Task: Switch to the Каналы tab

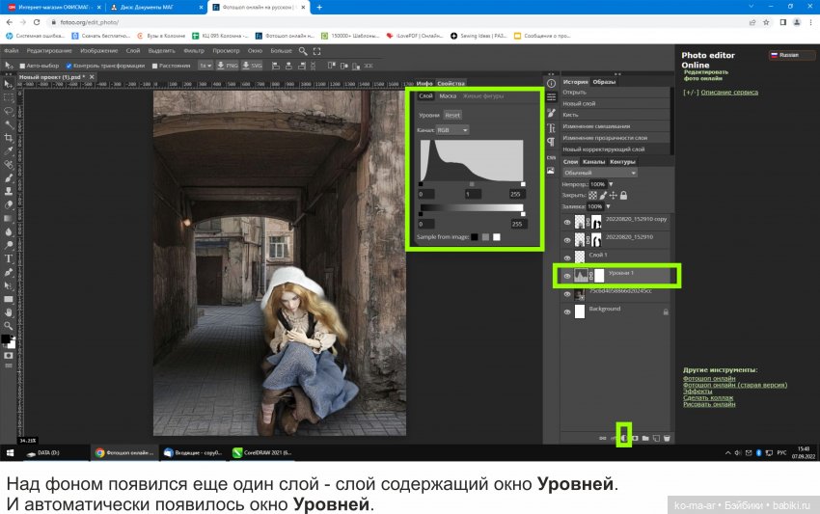Action: coord(593,162)
